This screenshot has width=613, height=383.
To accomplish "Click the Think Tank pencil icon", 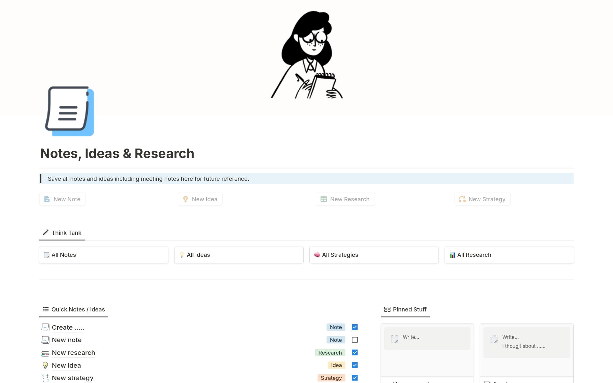I will (45, 232).
